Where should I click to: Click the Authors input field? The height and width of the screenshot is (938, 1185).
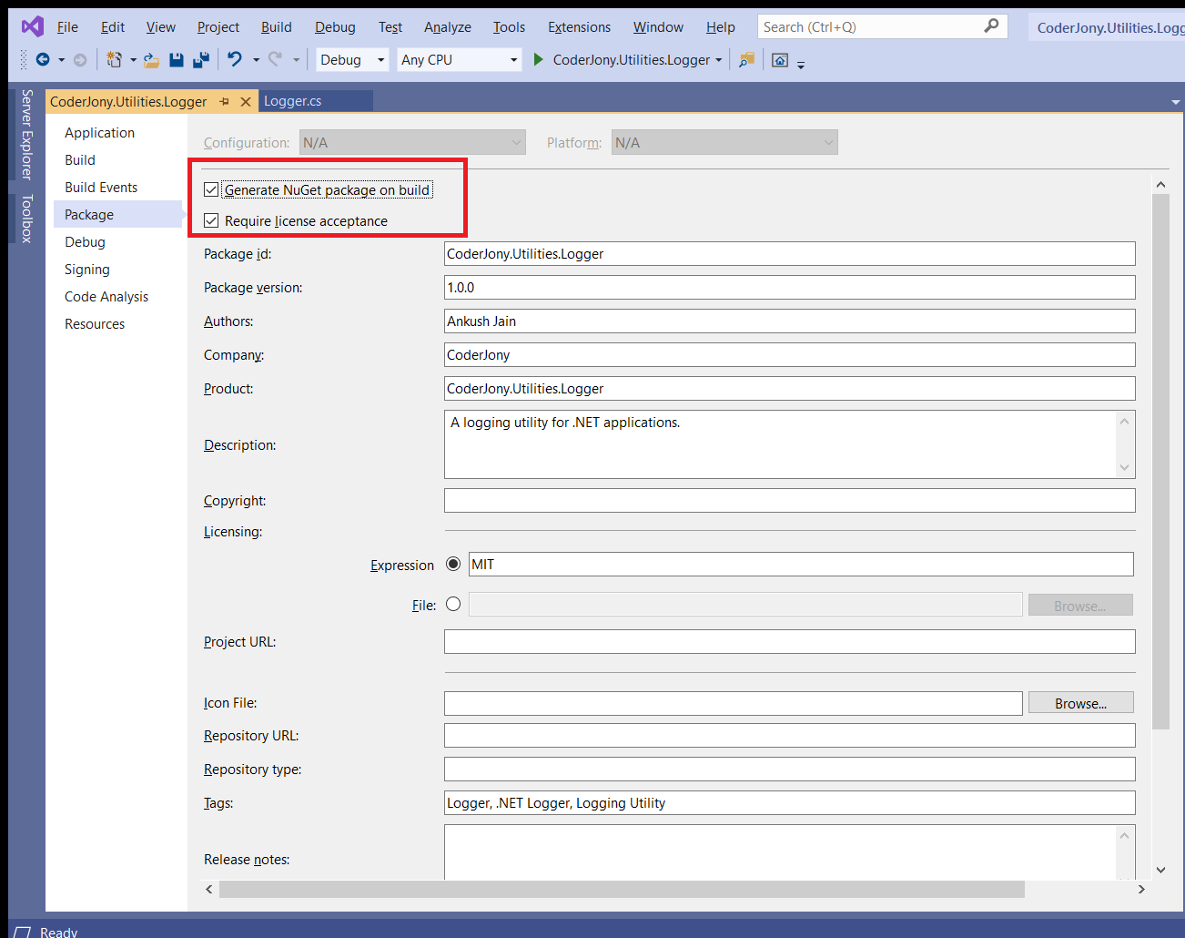pyautogui.click(x=789, y=321)
